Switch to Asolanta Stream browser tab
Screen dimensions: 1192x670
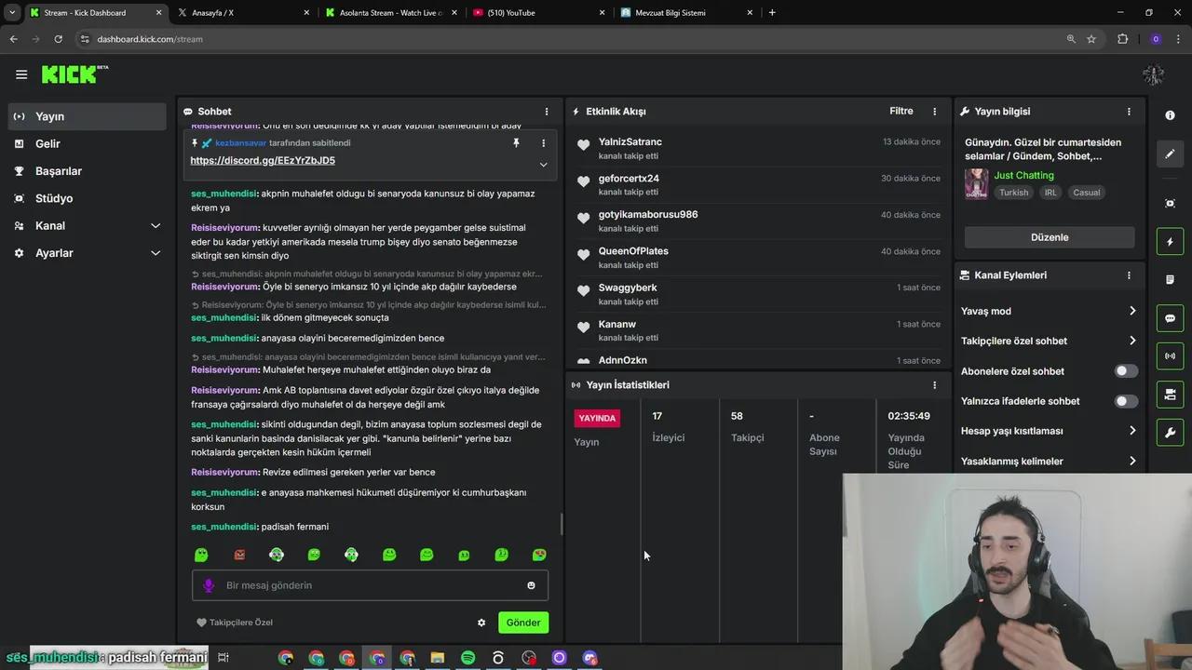pyautogui.click(x=392, y=13)
